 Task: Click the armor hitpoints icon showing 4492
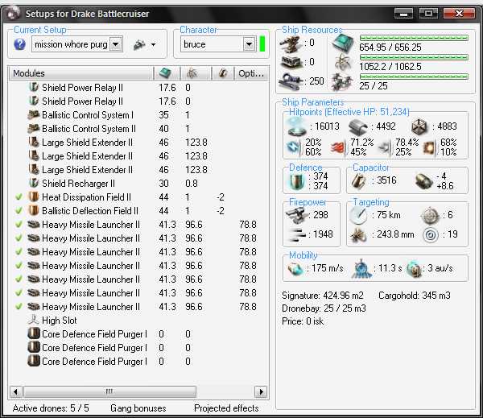tap(358, 126)
